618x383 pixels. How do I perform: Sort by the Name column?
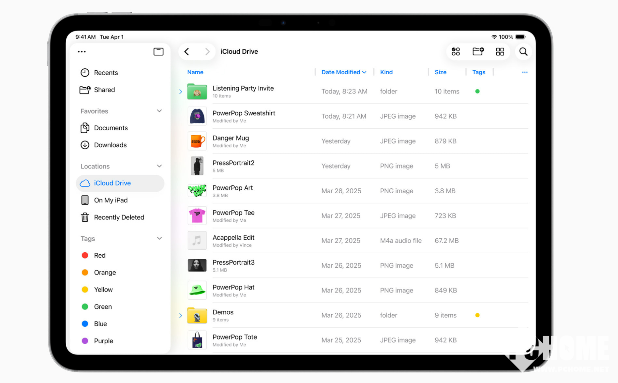point(195,72)
